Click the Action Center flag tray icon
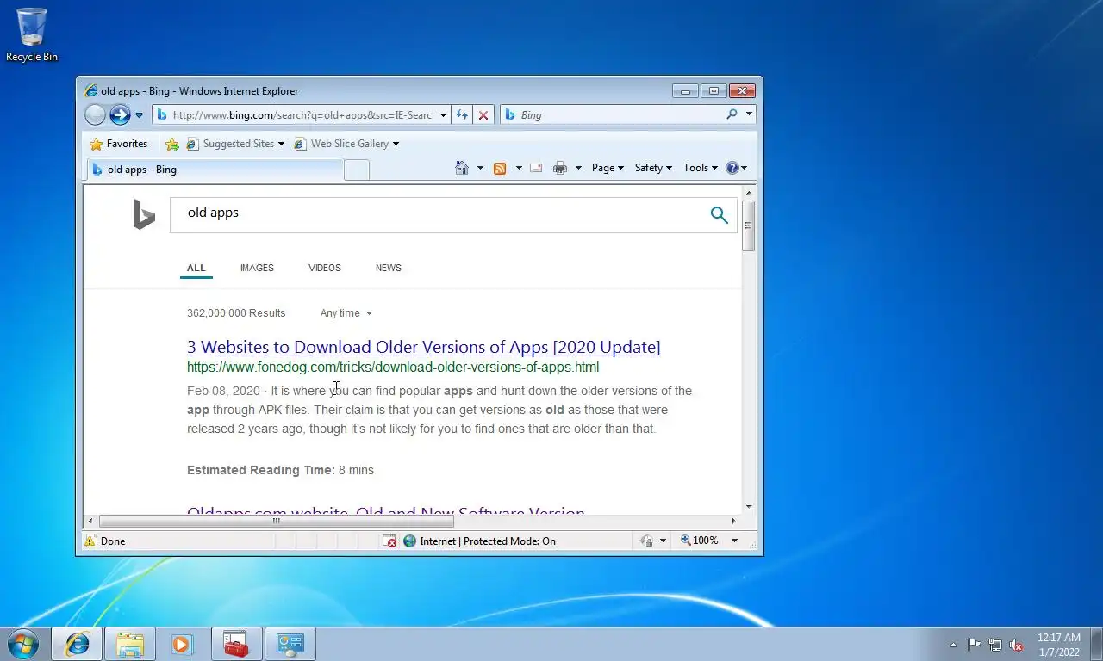1103x661 pixels. [x=974, y=645]
